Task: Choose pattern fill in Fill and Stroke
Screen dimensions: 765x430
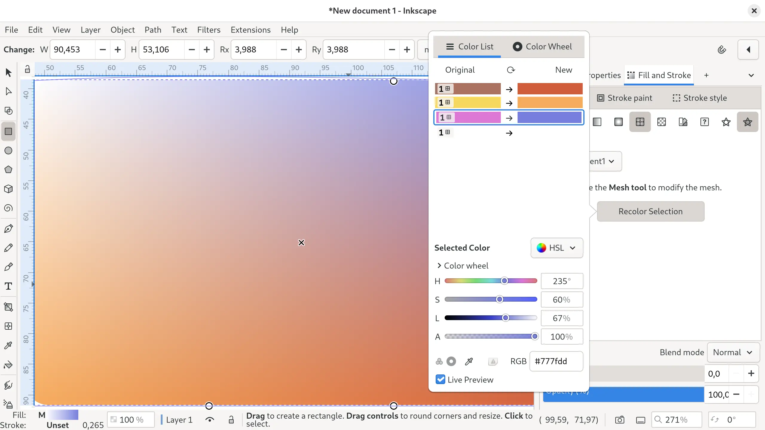Action: 662,122
